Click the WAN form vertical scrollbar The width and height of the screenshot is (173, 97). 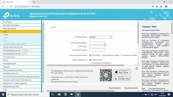click(138, 33)
